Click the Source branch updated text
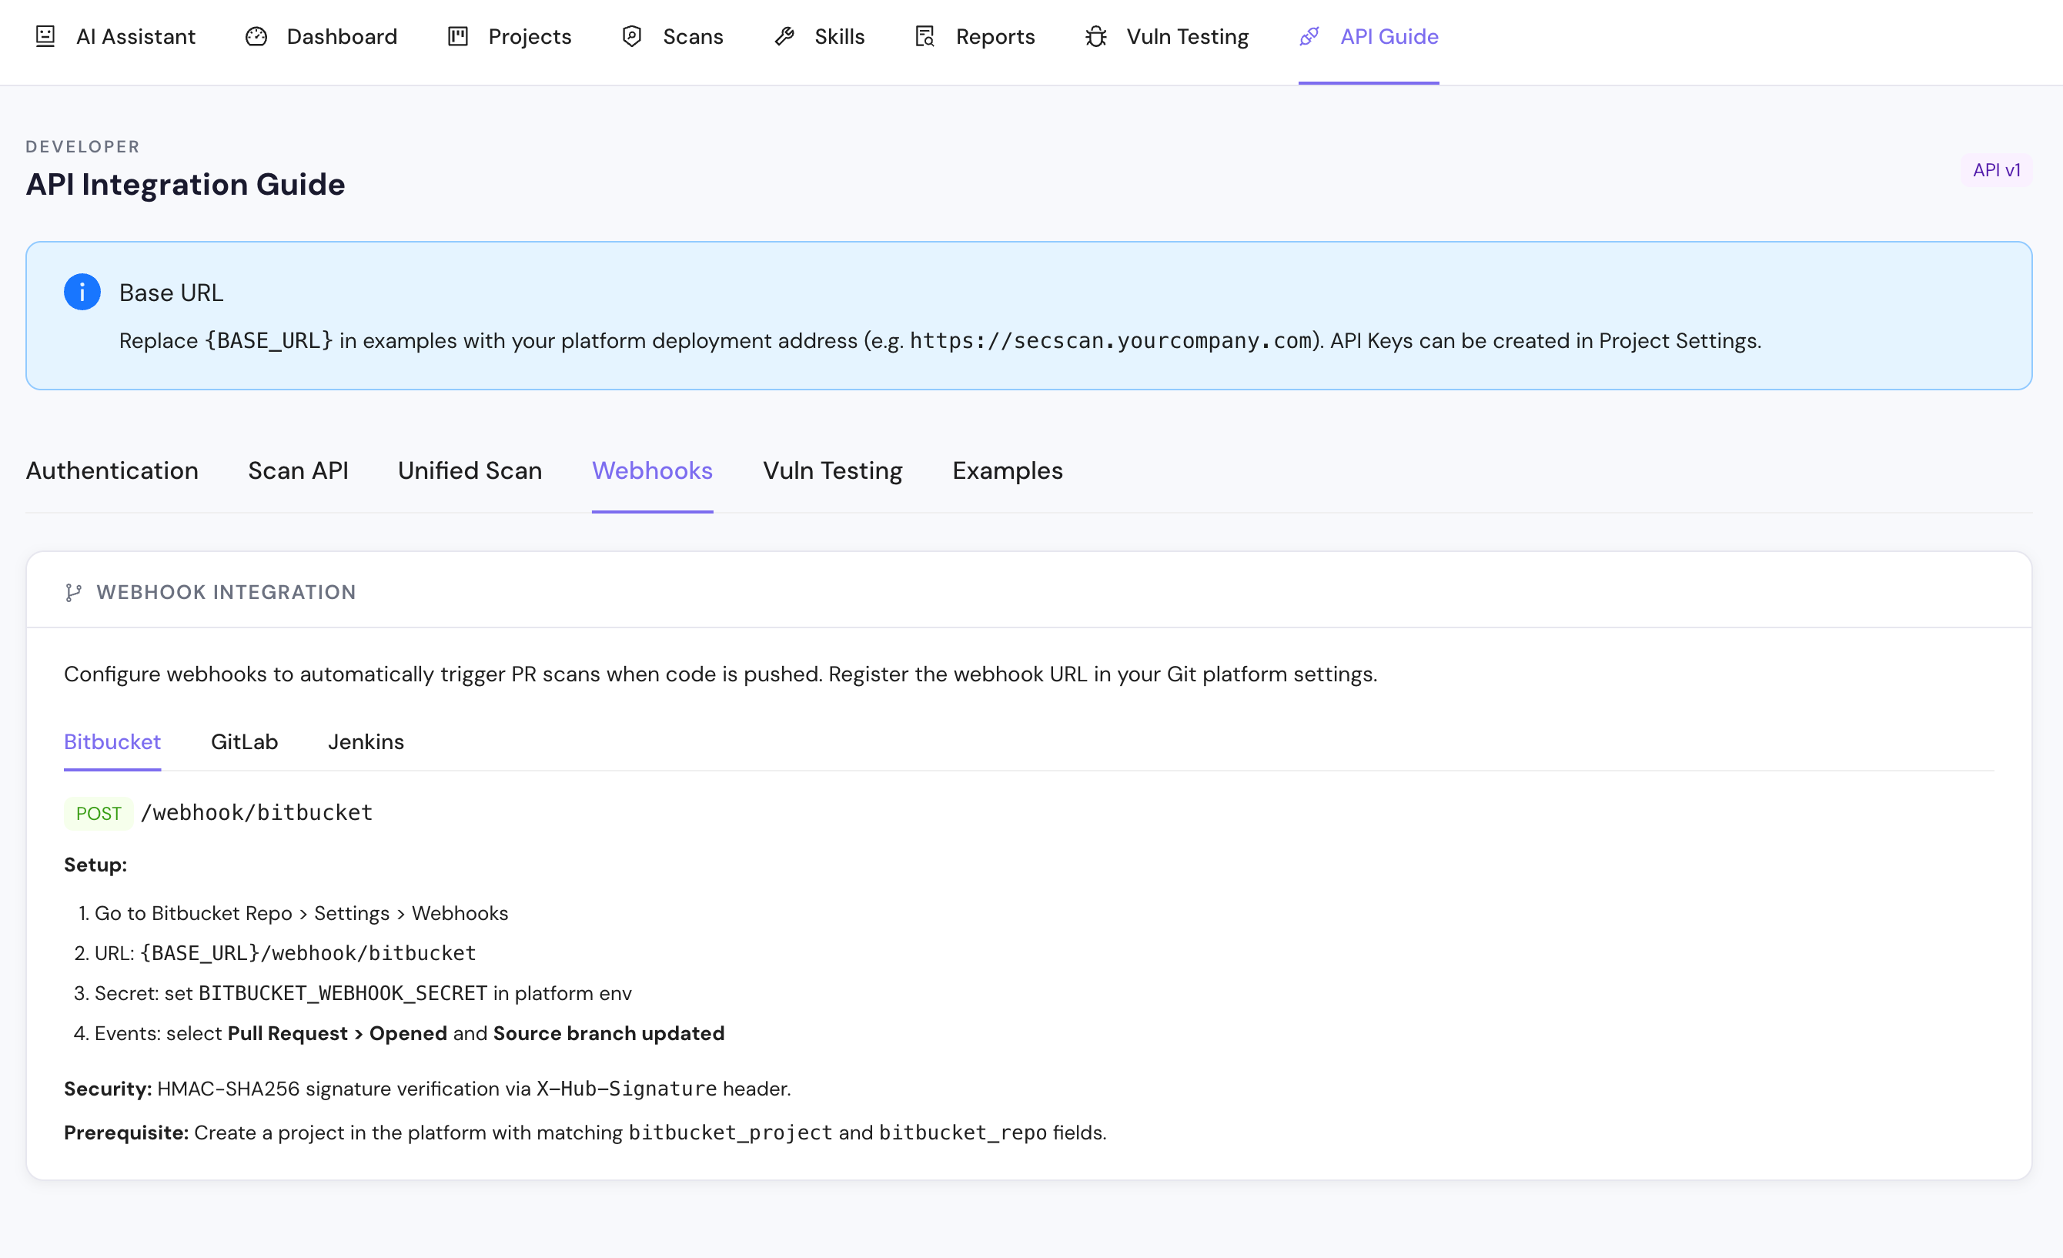The height and width of the screenshot is (1258, 2063). tap(609, 1033)
